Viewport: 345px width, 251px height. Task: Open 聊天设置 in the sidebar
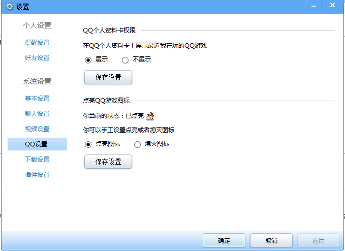click(x=37, y=113)
